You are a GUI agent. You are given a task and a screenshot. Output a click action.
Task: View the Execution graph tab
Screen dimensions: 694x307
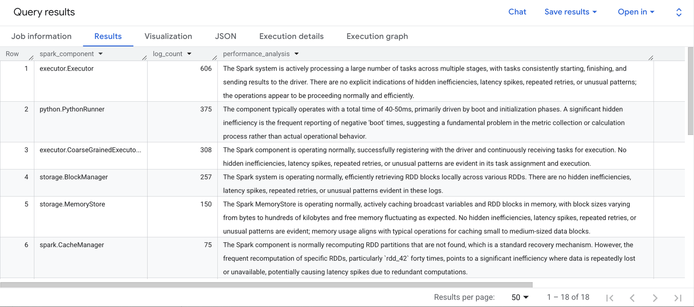coord(377,36)
